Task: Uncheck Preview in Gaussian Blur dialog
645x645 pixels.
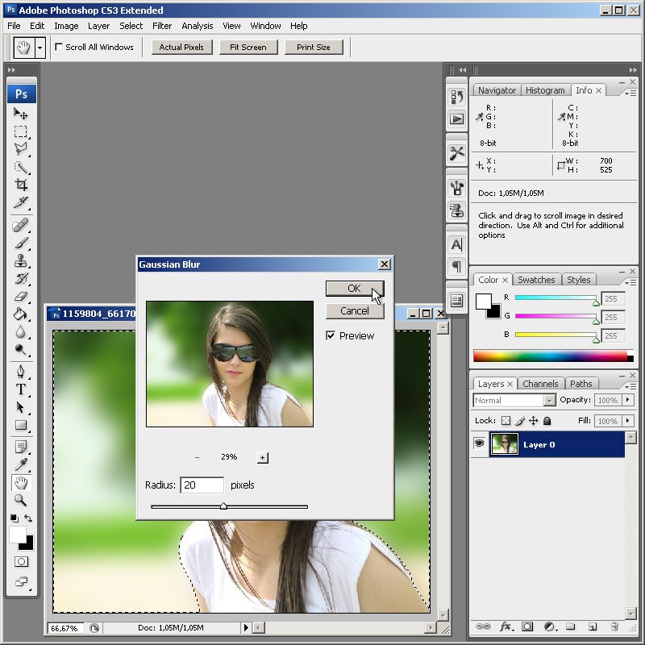Action: click(x=331, y=335)
